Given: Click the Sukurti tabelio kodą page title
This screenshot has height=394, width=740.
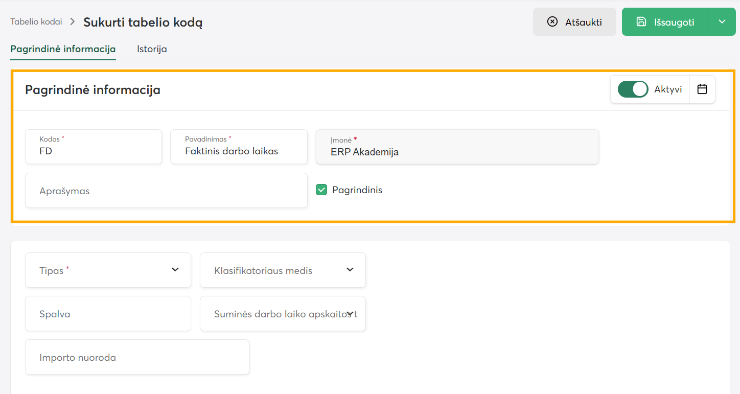Looking at the screenshot, I should point(143,22).
